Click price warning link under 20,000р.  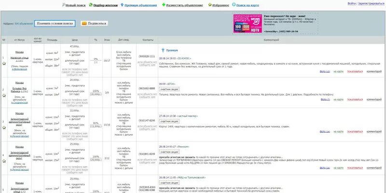click(x=75, y=102)
